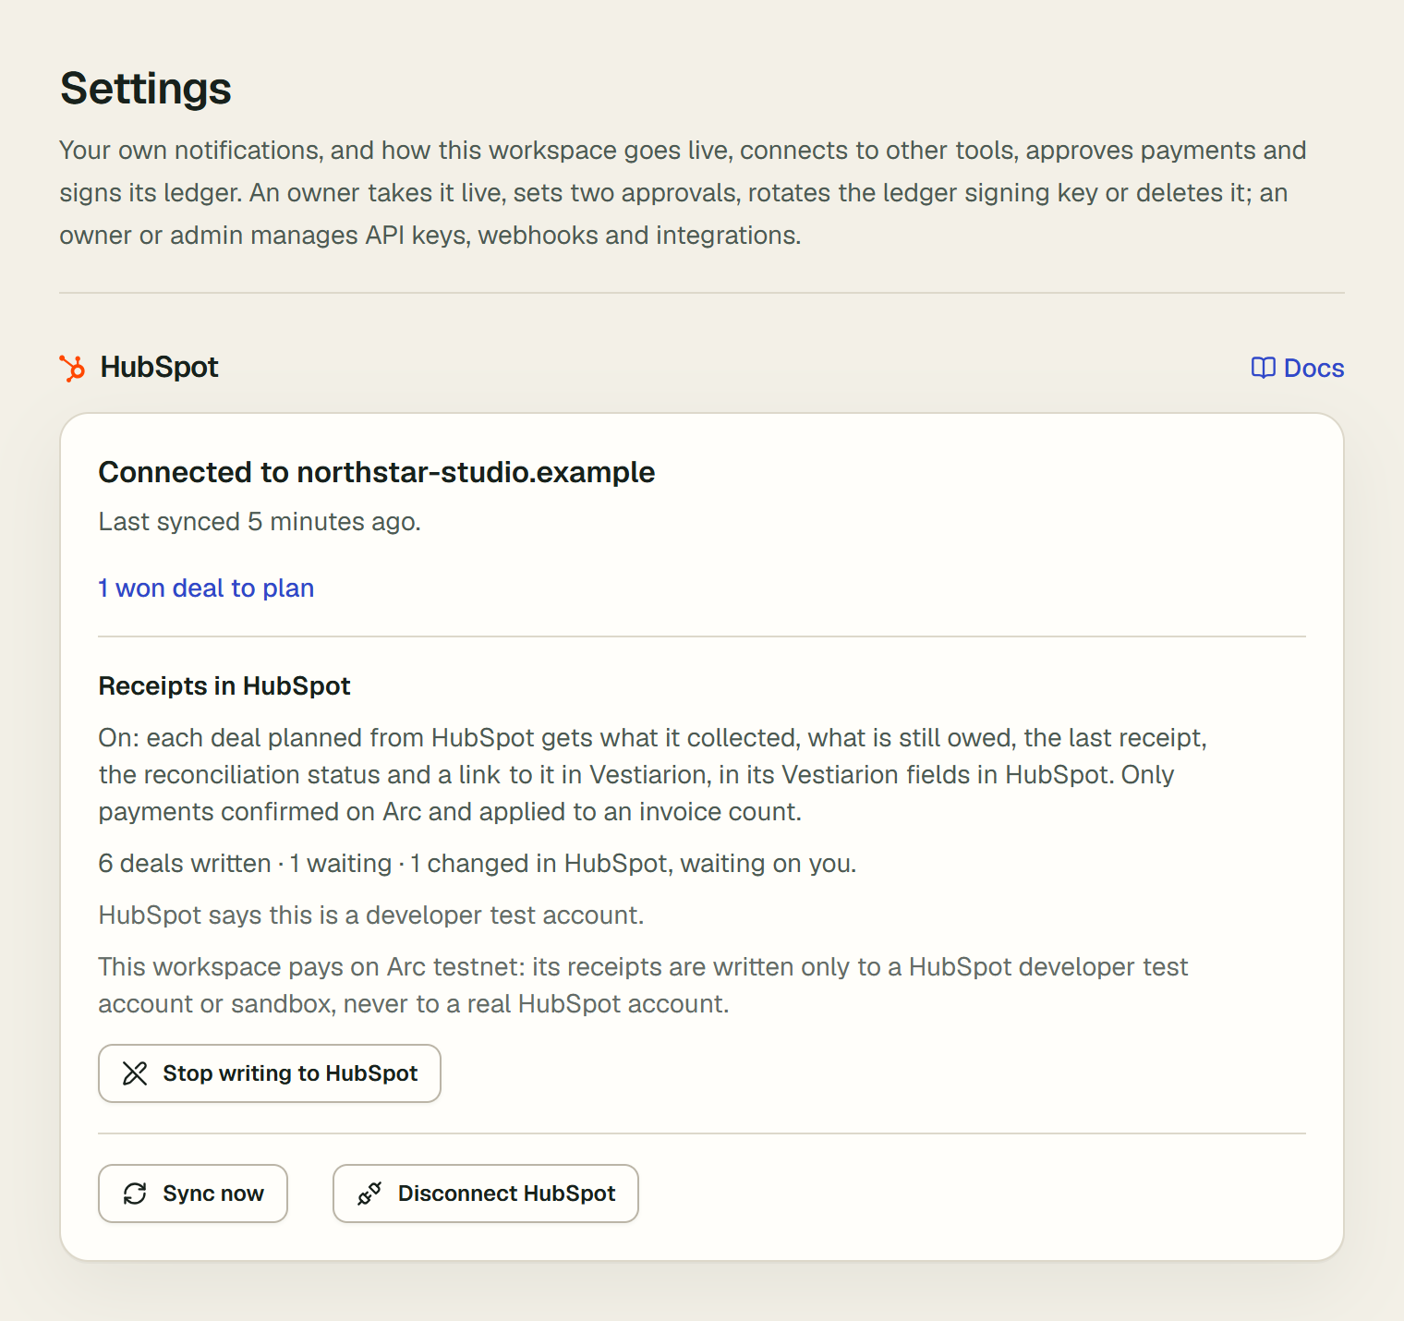Click 'Connected to northstar-studio.example' heading
This screenshot has width=1404, height=1321.
tap(377, 472)
